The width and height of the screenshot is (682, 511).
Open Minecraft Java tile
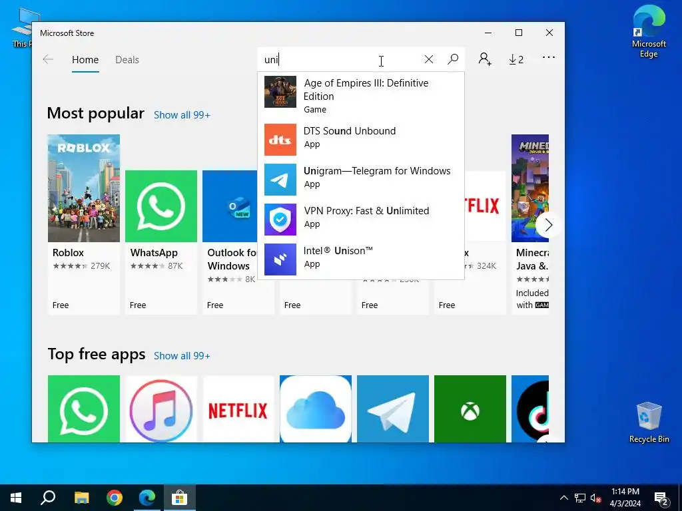[529, 224]
